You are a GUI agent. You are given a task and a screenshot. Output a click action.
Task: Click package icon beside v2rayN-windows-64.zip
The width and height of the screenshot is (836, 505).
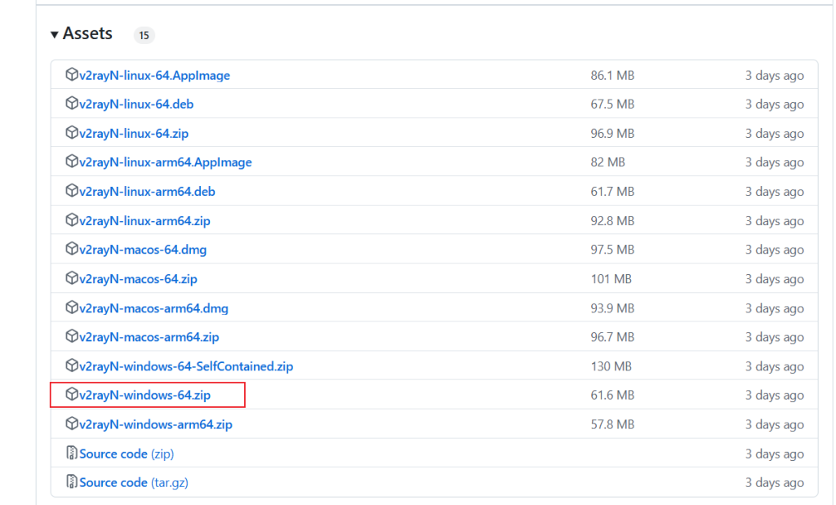(72, 395)
